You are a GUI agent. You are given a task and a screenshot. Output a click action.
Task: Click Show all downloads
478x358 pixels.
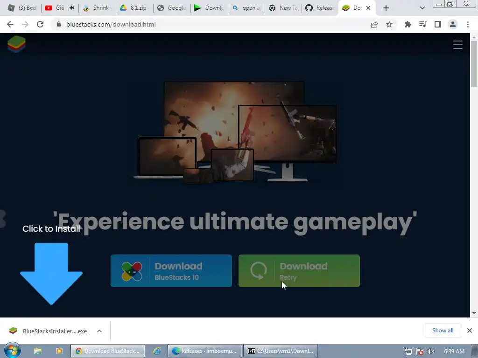click(x=443, y=330)
